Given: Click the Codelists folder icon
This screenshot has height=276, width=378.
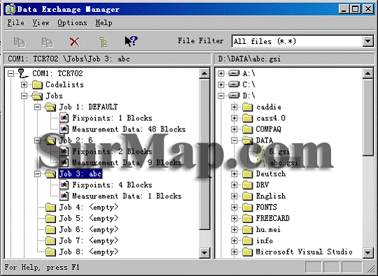Looking at the screenshot, I should click(37, 85).
